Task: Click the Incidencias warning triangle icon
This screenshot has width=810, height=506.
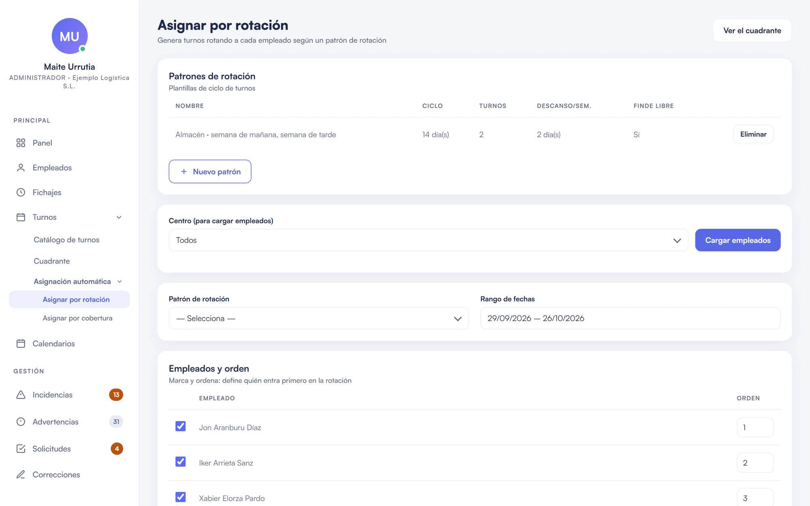Action: pyautogui.click(x=21, y=395)
